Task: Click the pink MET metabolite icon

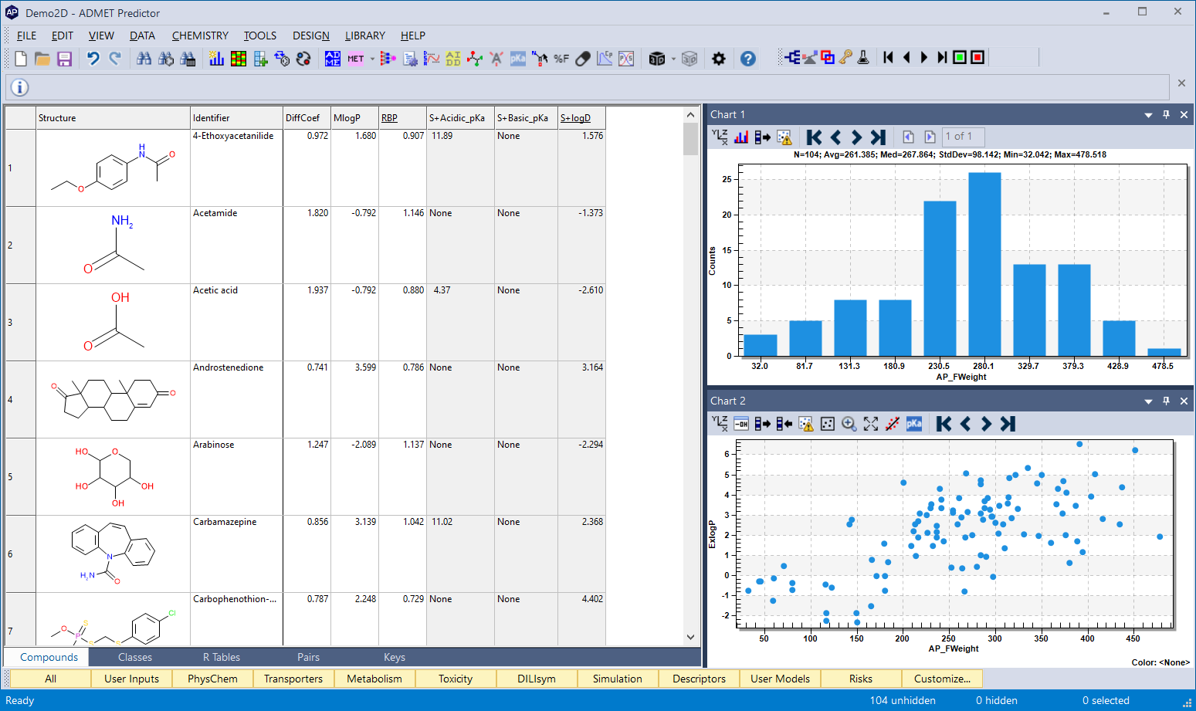Action: point(356,59)
